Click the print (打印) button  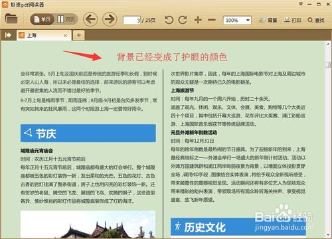[x=292, y=20]
